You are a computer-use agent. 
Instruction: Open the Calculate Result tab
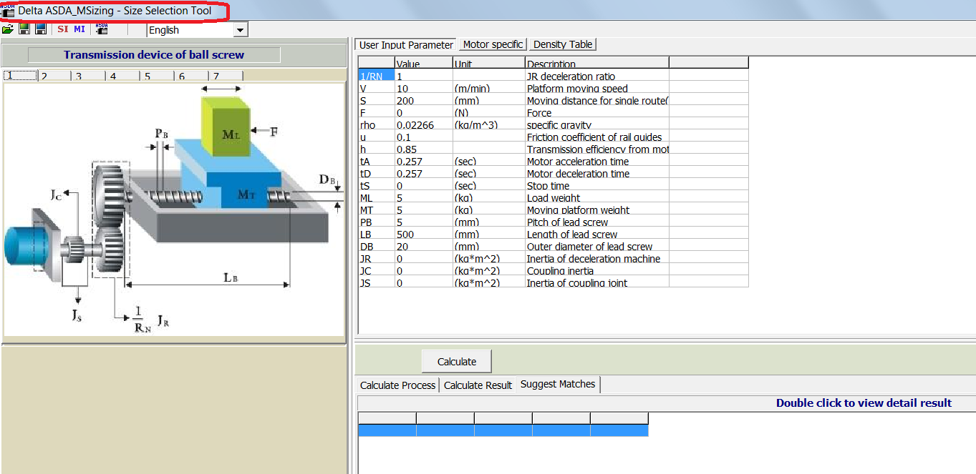pos(478,385)
